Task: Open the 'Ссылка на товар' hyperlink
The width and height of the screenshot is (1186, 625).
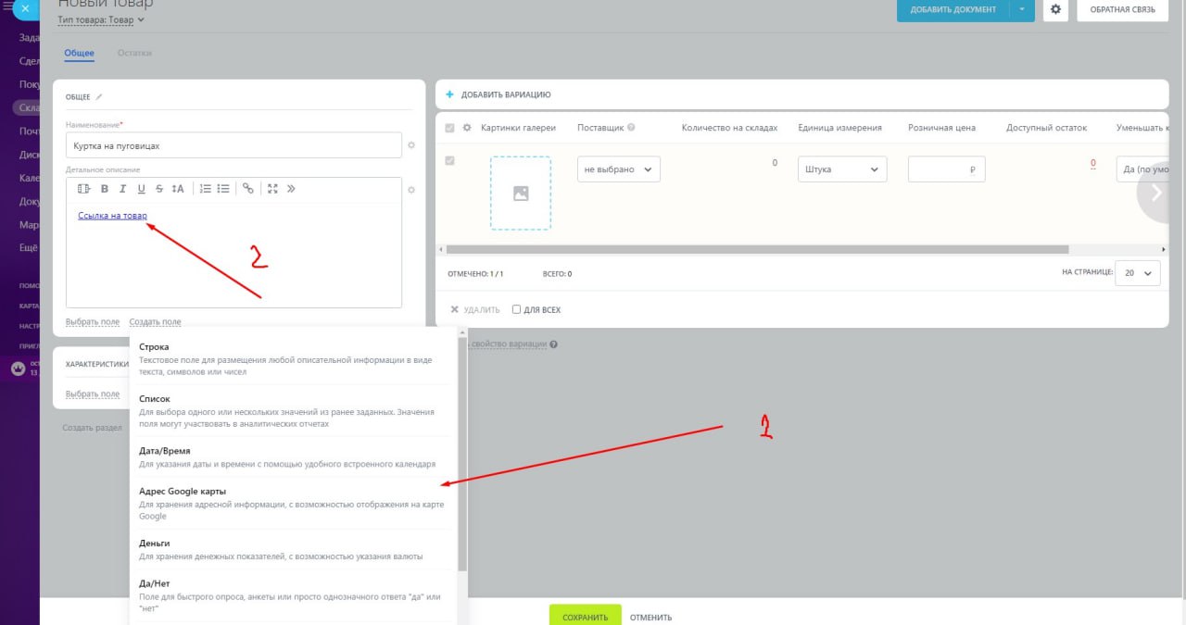Action: [x=112, y=216]
